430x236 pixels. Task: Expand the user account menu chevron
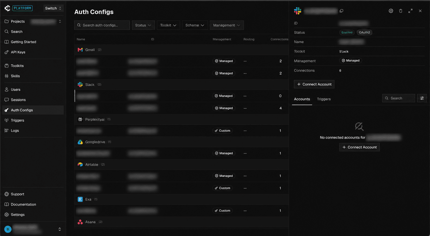pyautogui.click(x=60, y=229)
